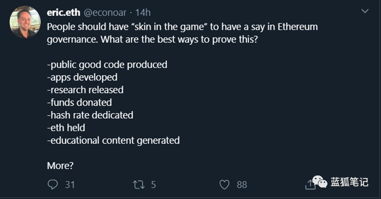Open eric.eth's profile picture

25,22
